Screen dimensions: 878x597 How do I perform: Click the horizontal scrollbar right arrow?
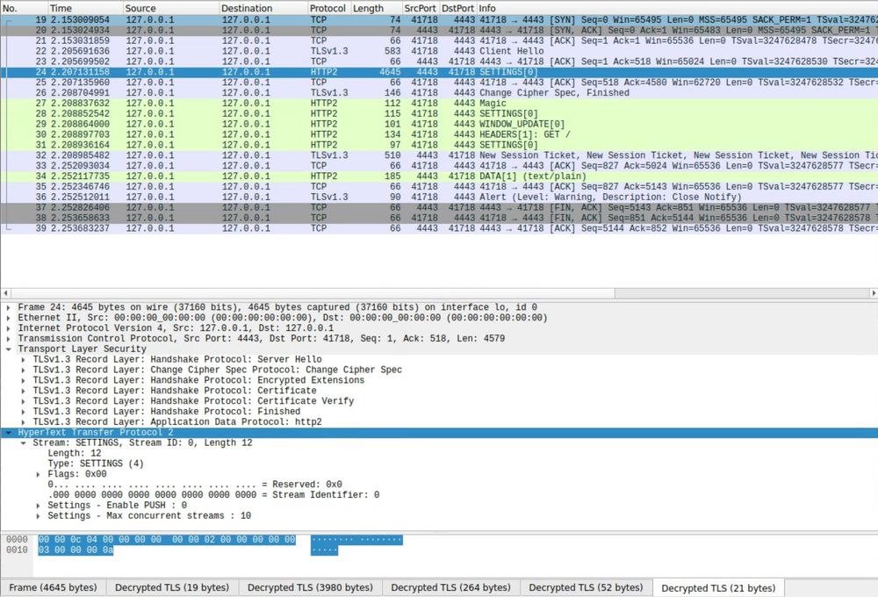pyautogui.click(x=873, y=293)
